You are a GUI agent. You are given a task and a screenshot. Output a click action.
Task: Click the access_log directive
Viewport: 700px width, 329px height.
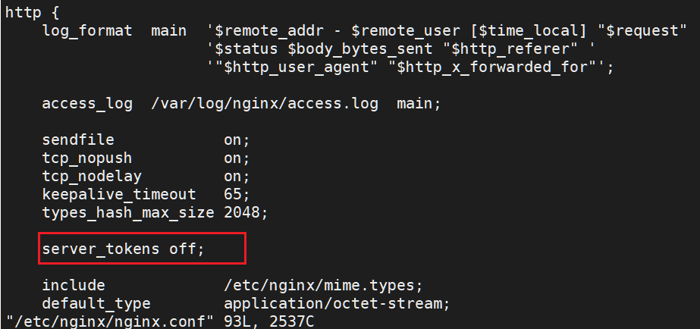[x=87, y=104]
